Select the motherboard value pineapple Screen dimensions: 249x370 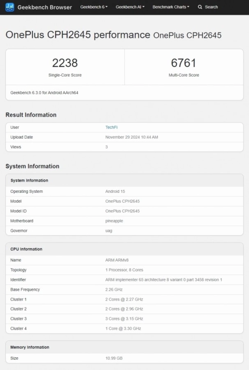click(114, 221)
